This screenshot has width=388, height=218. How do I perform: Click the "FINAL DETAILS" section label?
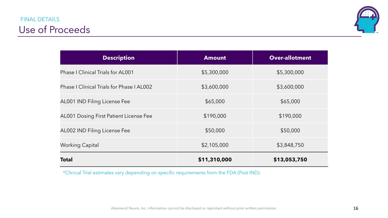40,19
